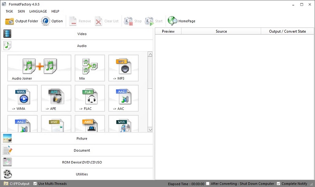Image resolution: width=315 pixels, height=187 pixels.
Task: Click the audio list scroll-up arrow
Action: (150, 54)
